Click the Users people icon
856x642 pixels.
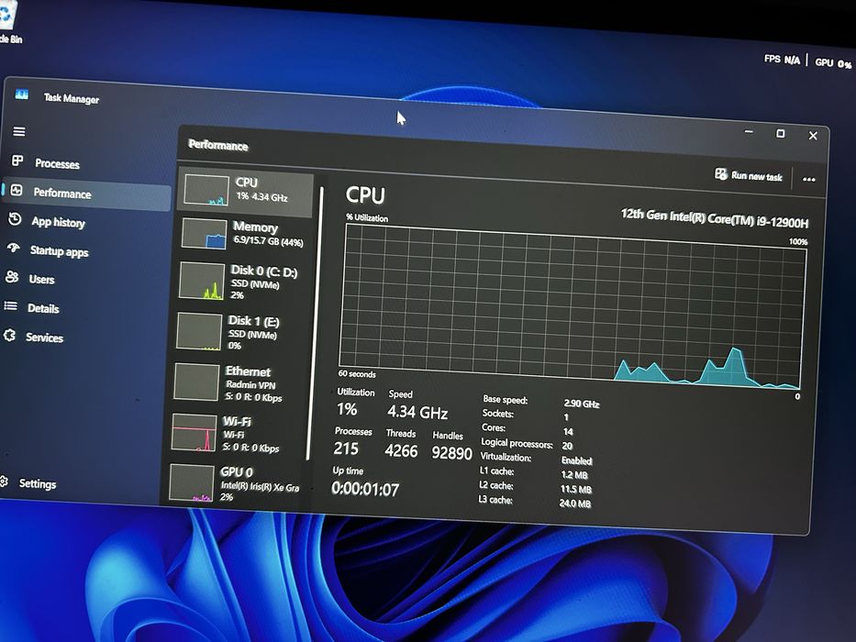(x=12, y=277)
